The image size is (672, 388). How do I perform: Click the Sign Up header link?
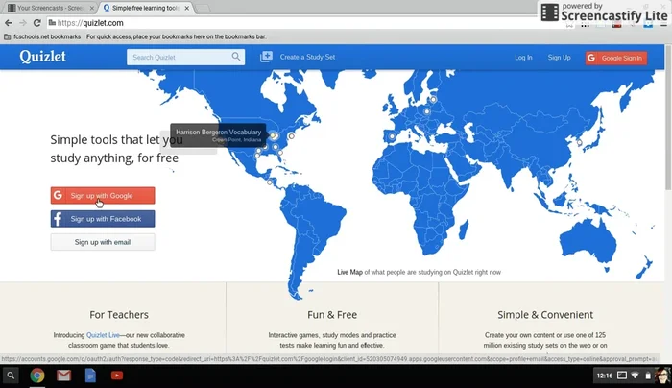pos(559,58)
